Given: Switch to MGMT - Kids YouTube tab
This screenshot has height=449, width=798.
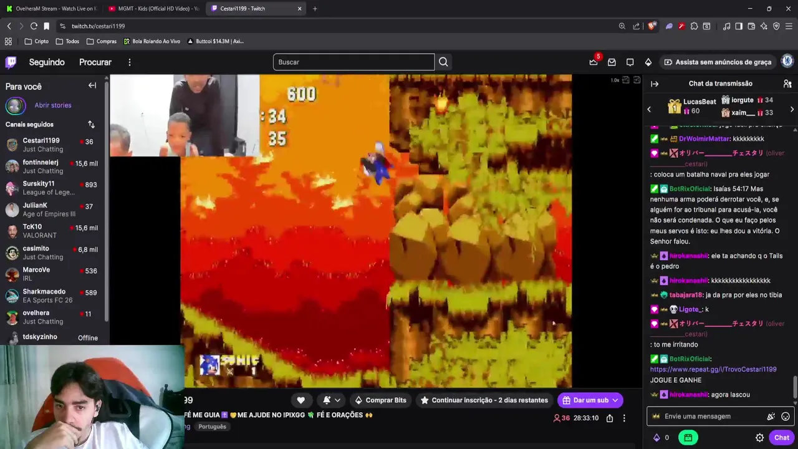Looking at the screenshot, I should 153,9.
